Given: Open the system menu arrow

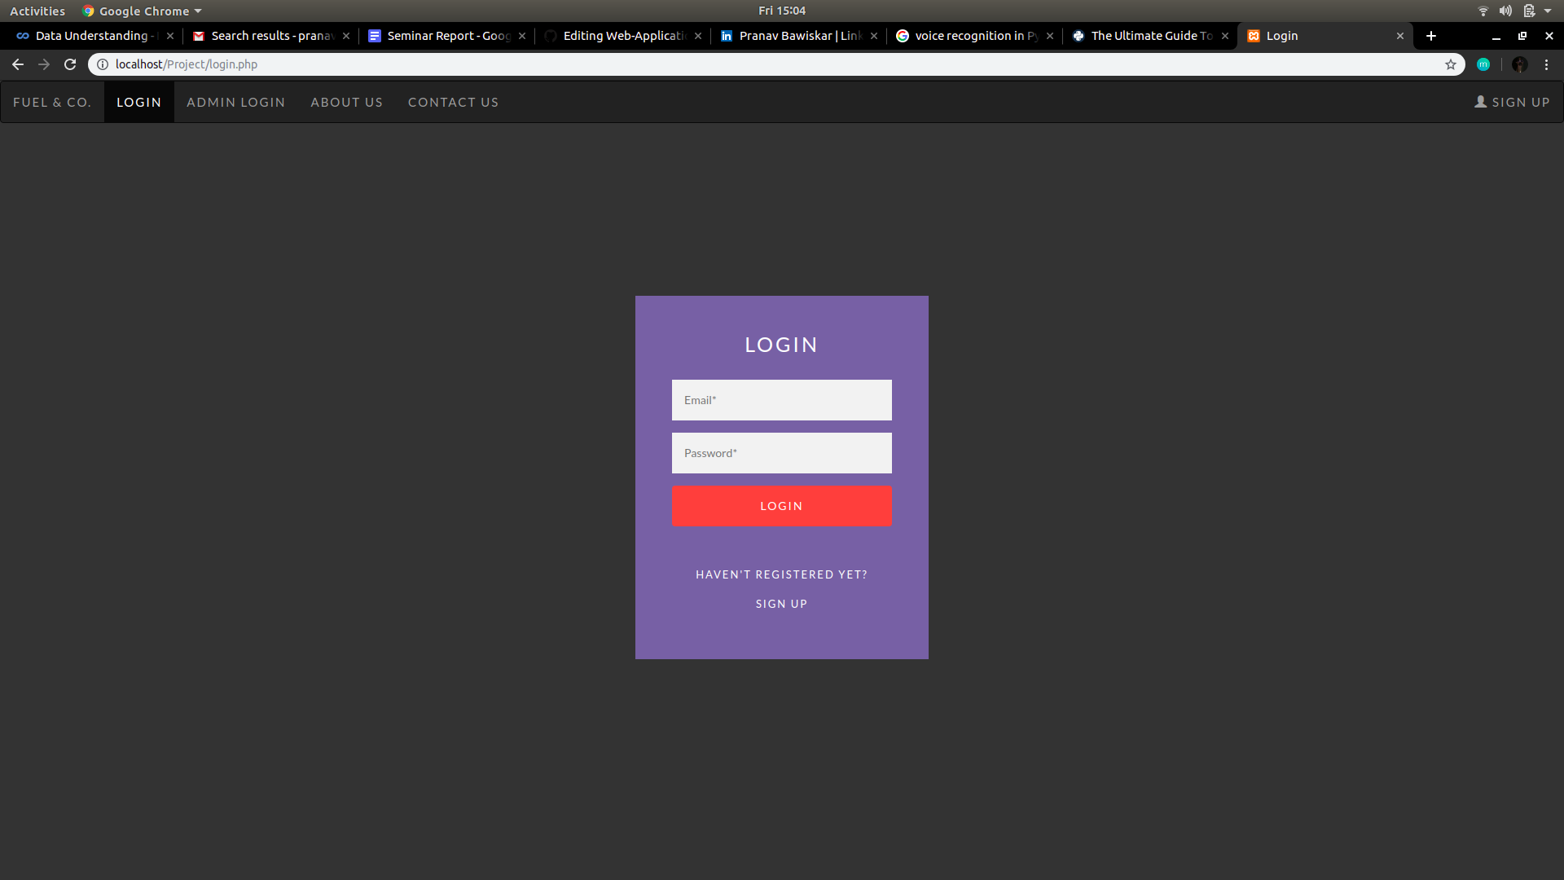Looking at the screenshot, I should coord(1548,11).
